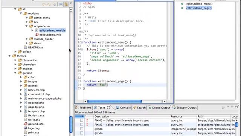
Task: Click the themes folder icon
Action: 14,56
